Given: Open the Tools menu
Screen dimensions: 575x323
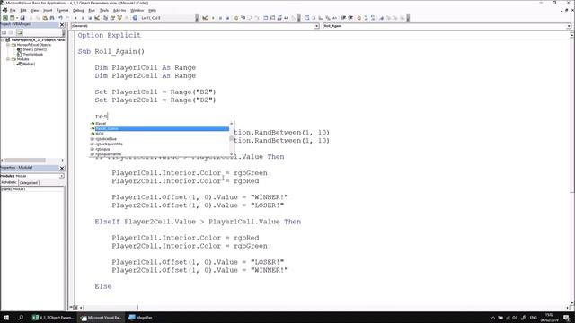Looking at the screenshot, I should point(104,10).
